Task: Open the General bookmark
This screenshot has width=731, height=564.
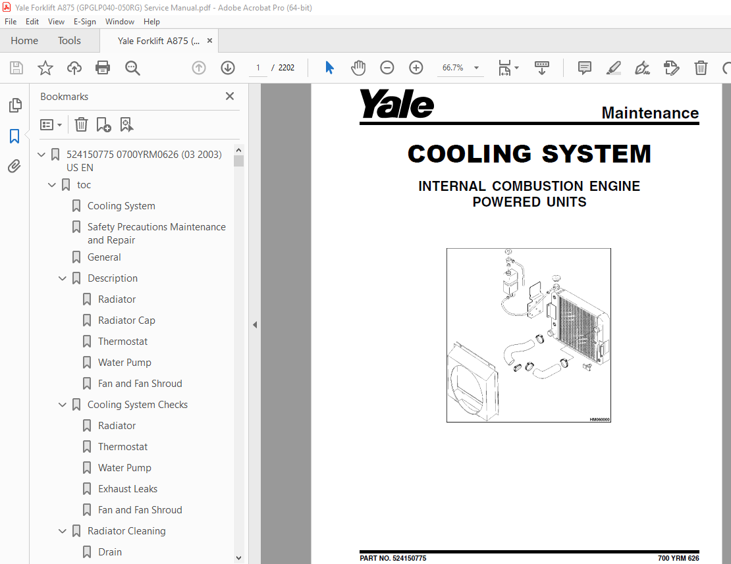Action: (x=104, y=257)
